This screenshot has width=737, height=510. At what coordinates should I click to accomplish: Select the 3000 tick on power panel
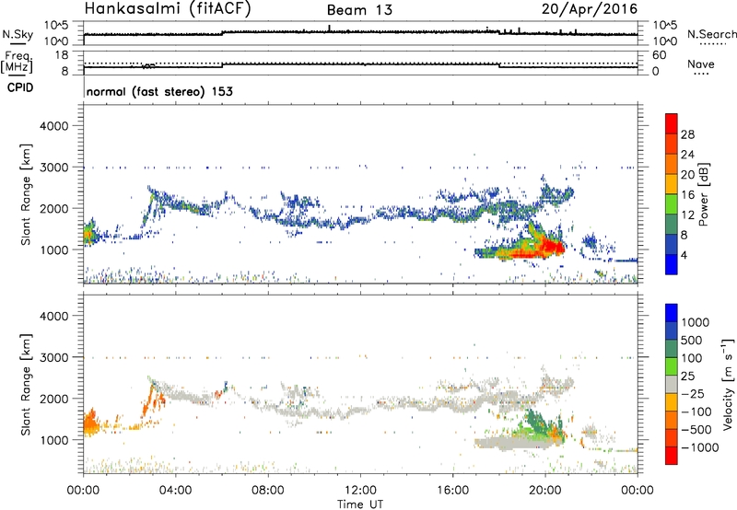pos(53,168)
